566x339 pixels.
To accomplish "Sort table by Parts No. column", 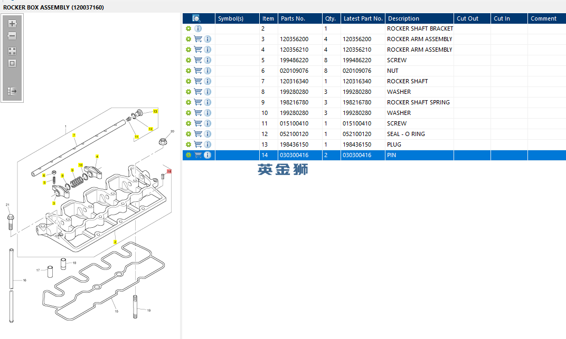I will pos(293,18).
